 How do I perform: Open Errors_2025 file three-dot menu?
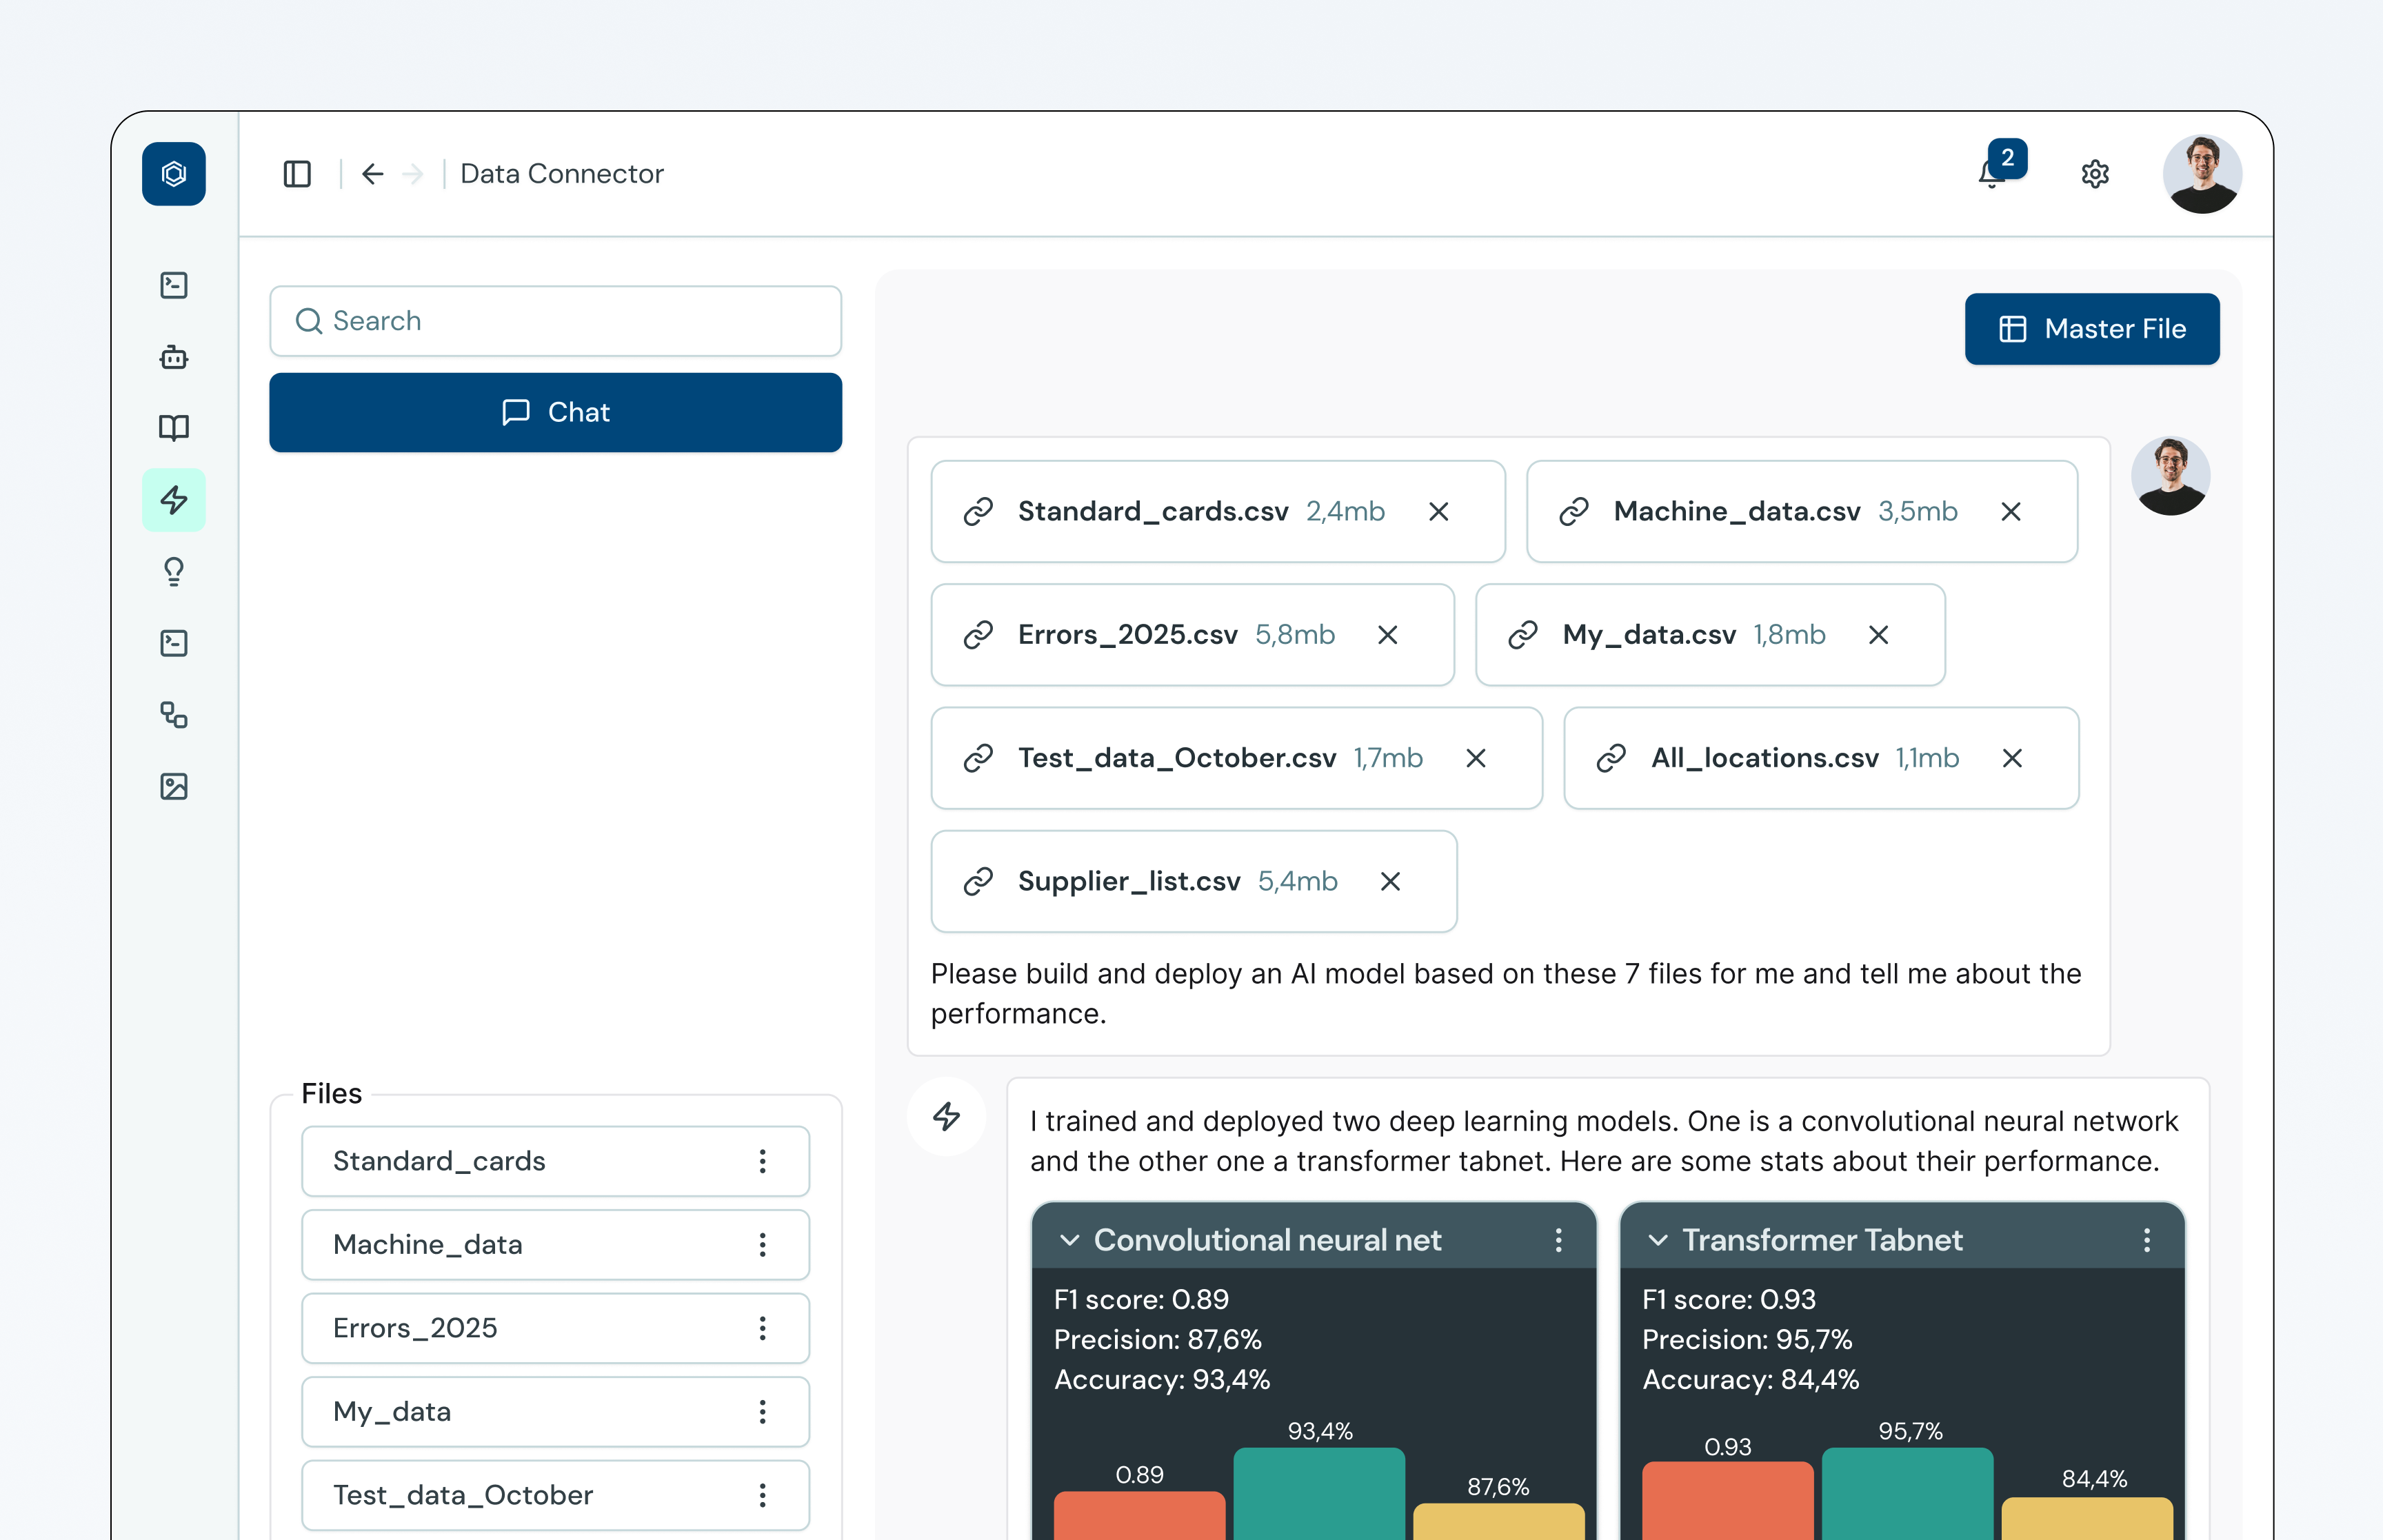763,1328
